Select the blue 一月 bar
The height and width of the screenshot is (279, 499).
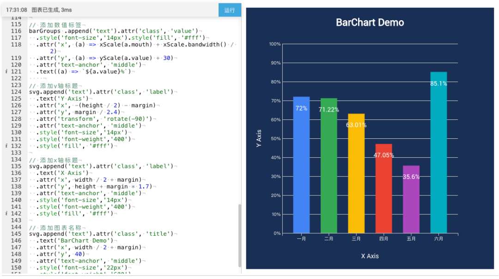click(301, 161)
